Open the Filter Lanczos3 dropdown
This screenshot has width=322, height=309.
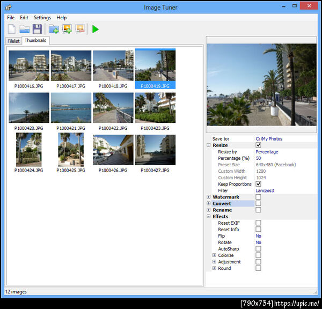pos(265,190)
